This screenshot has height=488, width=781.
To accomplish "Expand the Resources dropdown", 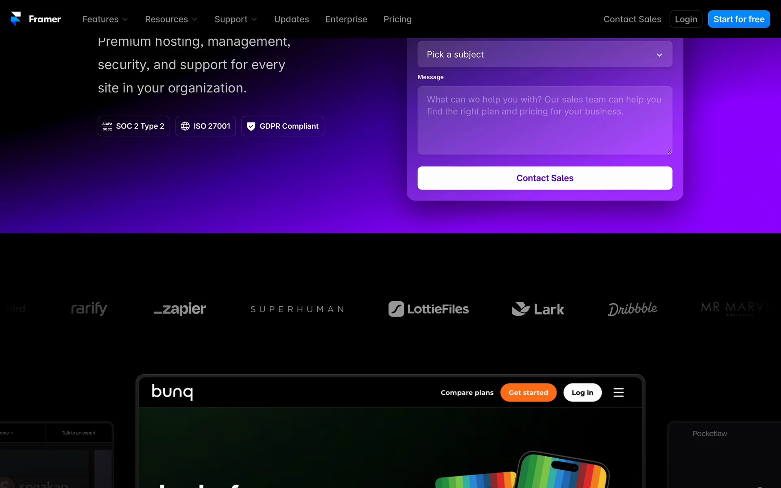I will (171, 19).
